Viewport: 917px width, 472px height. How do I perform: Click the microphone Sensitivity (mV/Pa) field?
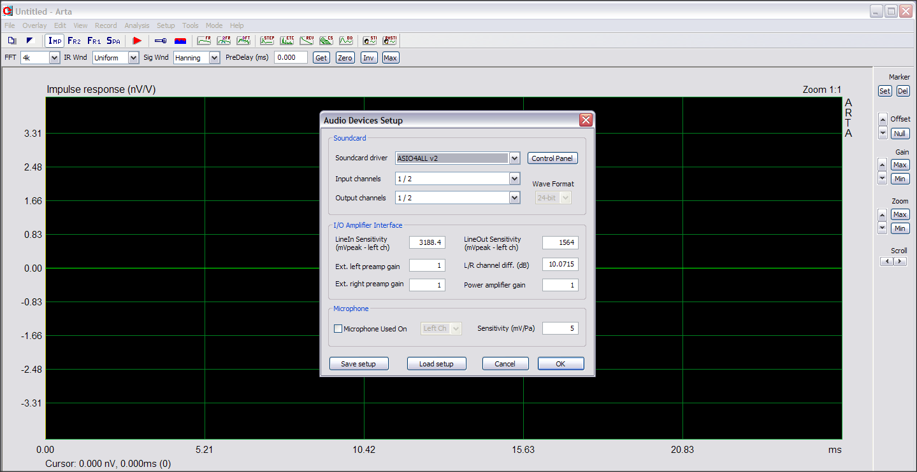(x=560, y=328)
